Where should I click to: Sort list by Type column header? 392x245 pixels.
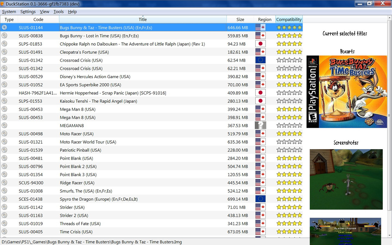[9, 19]
